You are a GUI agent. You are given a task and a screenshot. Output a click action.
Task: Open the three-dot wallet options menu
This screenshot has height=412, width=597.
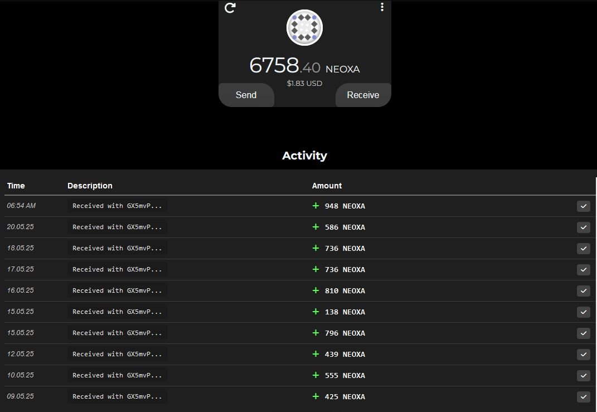pos(382,7)
